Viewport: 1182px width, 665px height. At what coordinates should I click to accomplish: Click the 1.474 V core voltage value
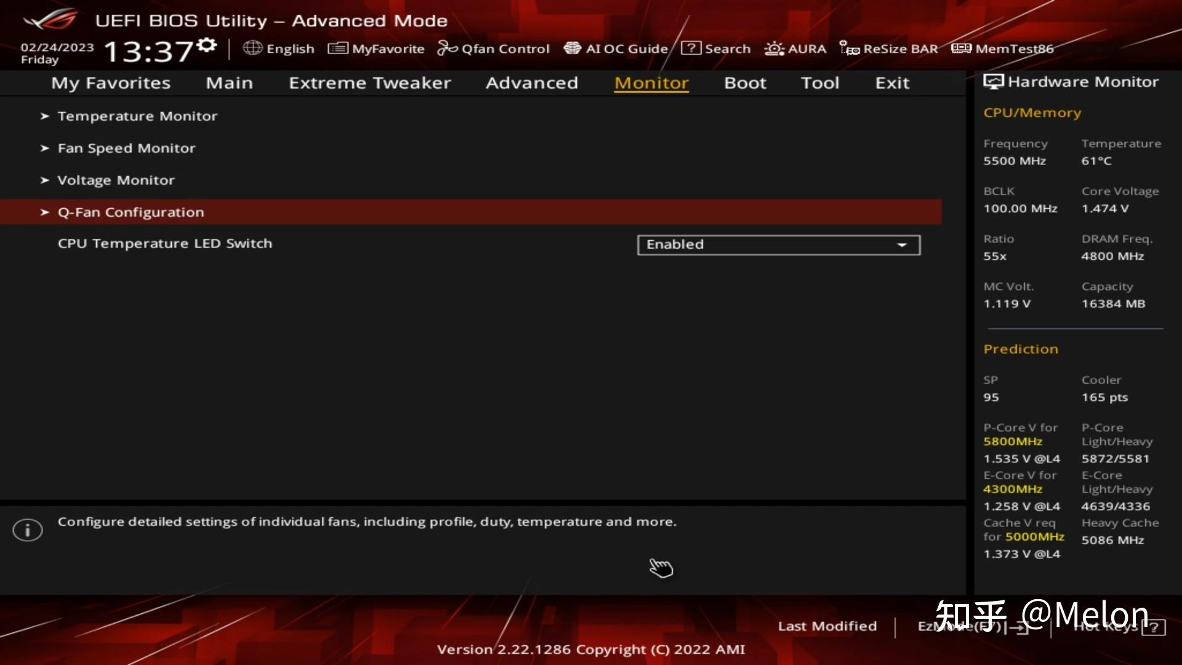click(x=1105, y=209)
